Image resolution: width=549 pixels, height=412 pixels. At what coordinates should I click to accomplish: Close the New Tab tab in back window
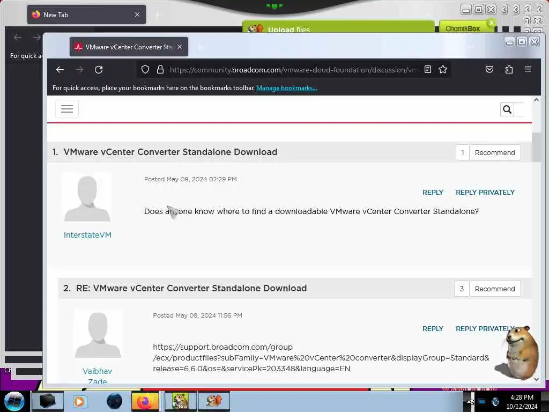tap(137, 14)
